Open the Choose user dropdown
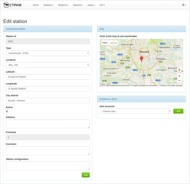 135,111
